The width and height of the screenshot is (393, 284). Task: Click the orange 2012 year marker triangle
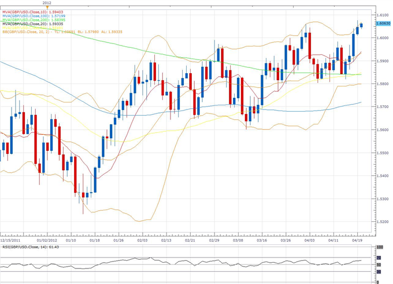pos(47,7)
